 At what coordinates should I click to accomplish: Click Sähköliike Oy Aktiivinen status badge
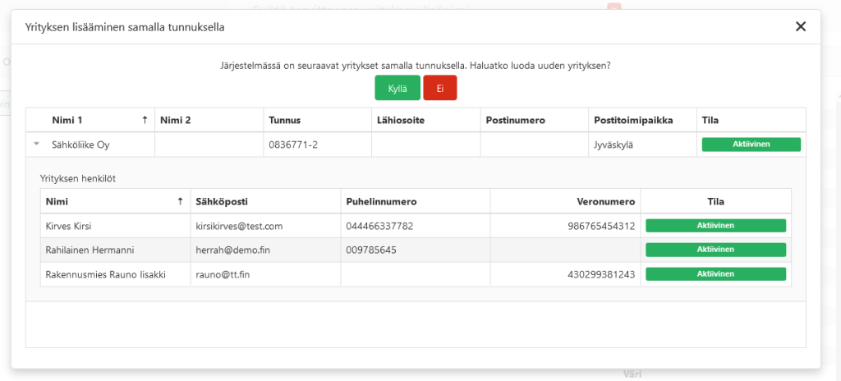(x=751, y=145)
